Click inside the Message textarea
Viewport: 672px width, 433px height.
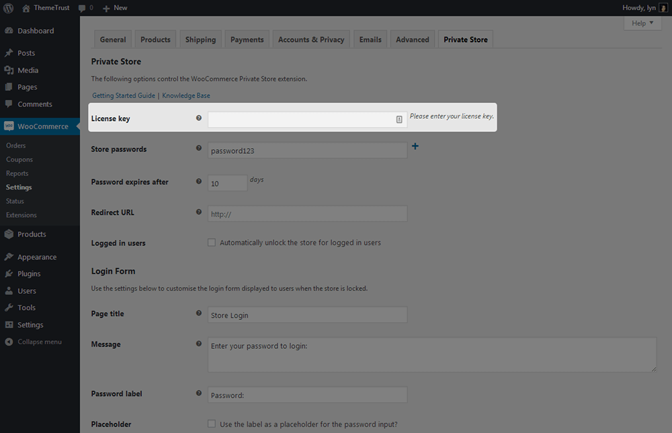432,354
